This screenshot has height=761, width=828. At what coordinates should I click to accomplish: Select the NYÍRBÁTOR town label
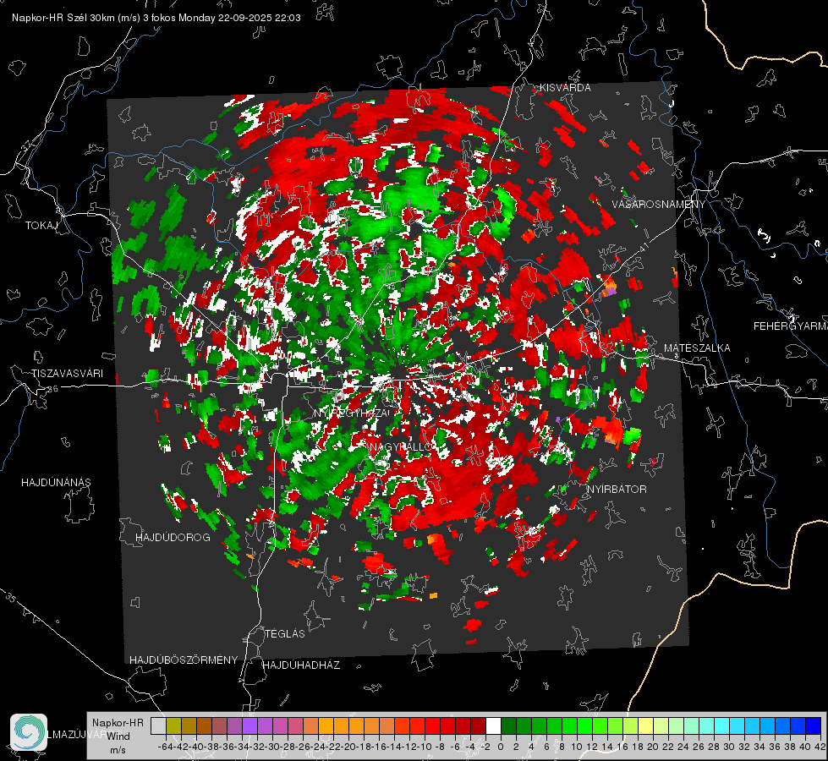(617, 489)
